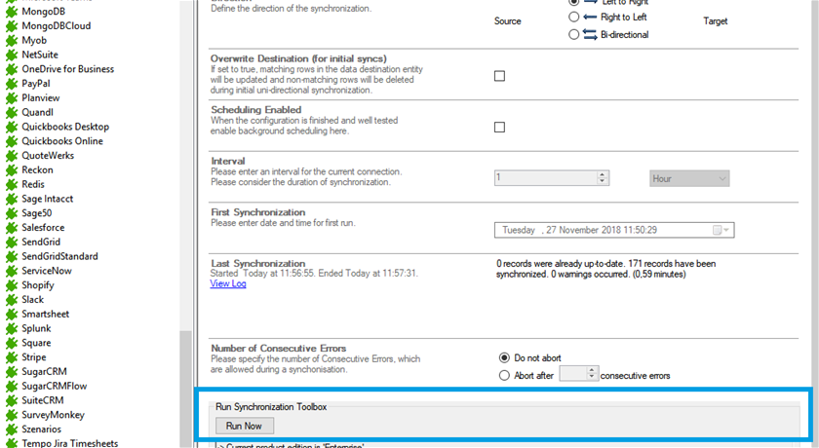
Task: Open the First Synchronization date picker
Action: tap(721, 231)
